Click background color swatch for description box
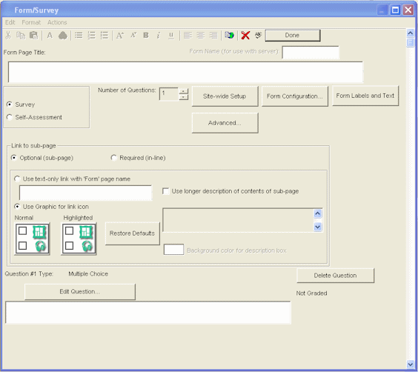Screen dimensions: 418x372 [173, 250]
